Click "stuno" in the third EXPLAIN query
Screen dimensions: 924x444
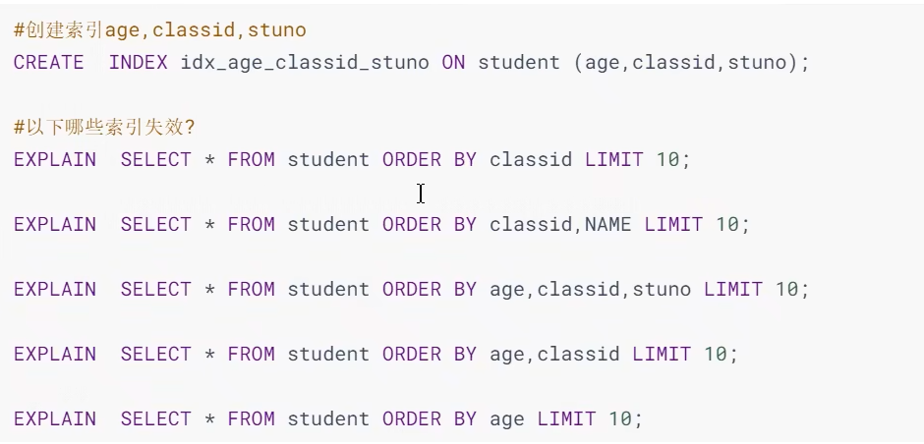point(662,289)
